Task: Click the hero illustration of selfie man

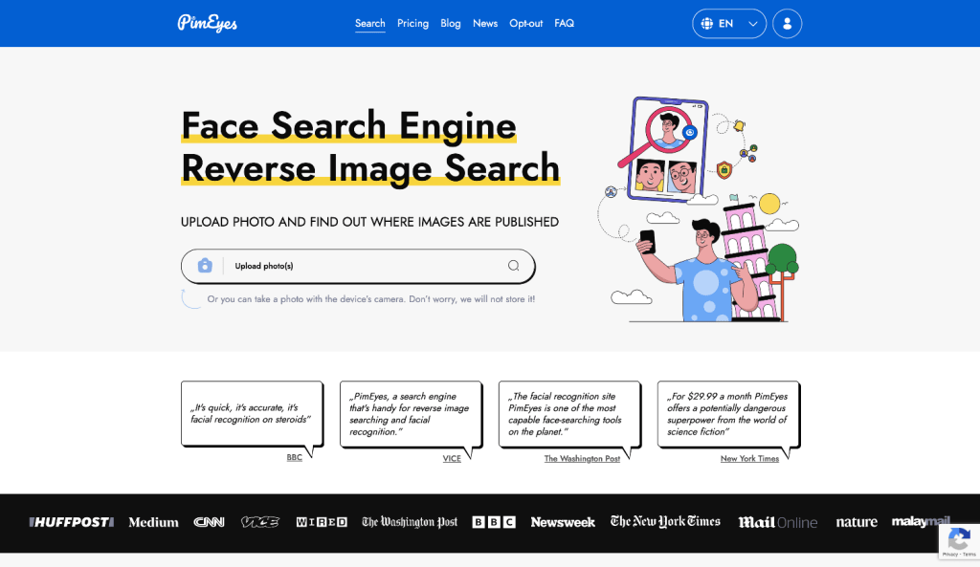Action: click(x=698, y=209)
